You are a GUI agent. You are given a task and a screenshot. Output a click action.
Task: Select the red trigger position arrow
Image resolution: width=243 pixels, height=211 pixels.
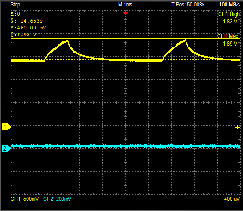[x=125, y=13]
